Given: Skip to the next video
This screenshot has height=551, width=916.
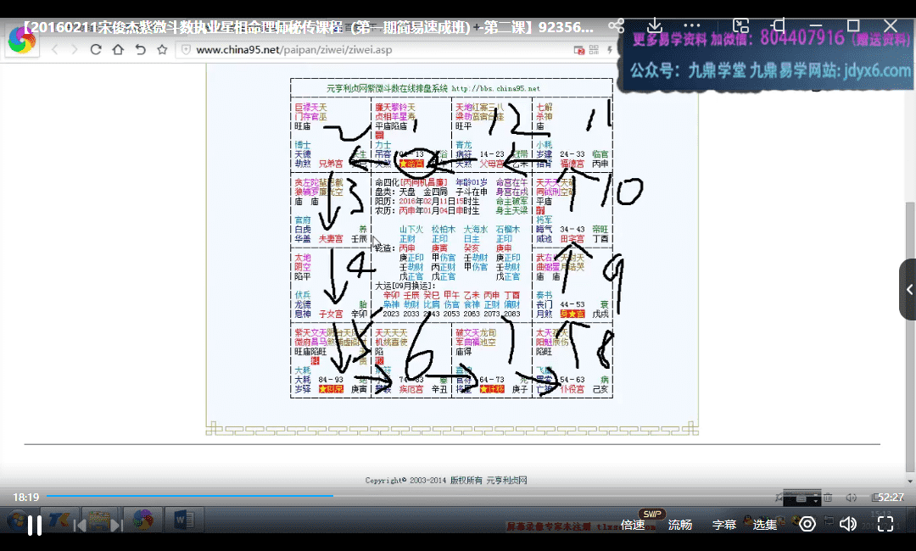Looking at the screenshot, I should coord(118,525).
